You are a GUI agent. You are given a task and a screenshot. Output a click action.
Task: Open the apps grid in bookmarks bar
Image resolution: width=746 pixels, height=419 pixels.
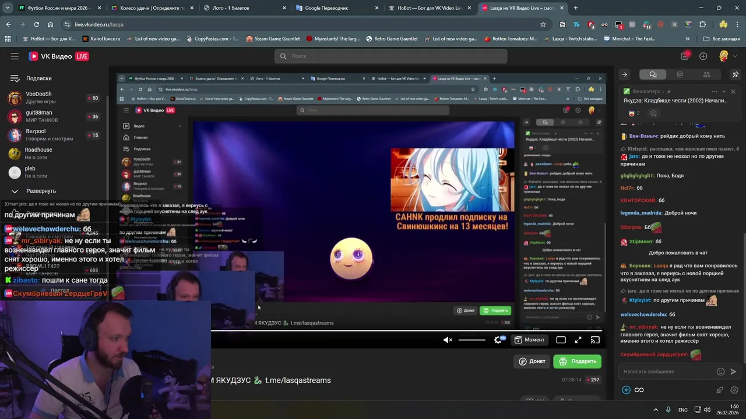point(8,39)
